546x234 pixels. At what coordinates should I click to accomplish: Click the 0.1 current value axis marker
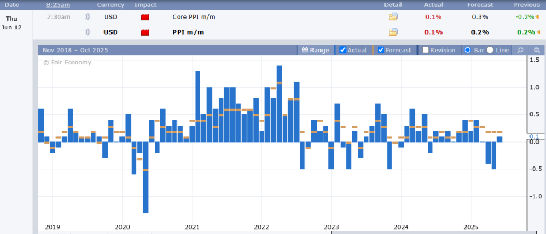[x=534, y=137]
